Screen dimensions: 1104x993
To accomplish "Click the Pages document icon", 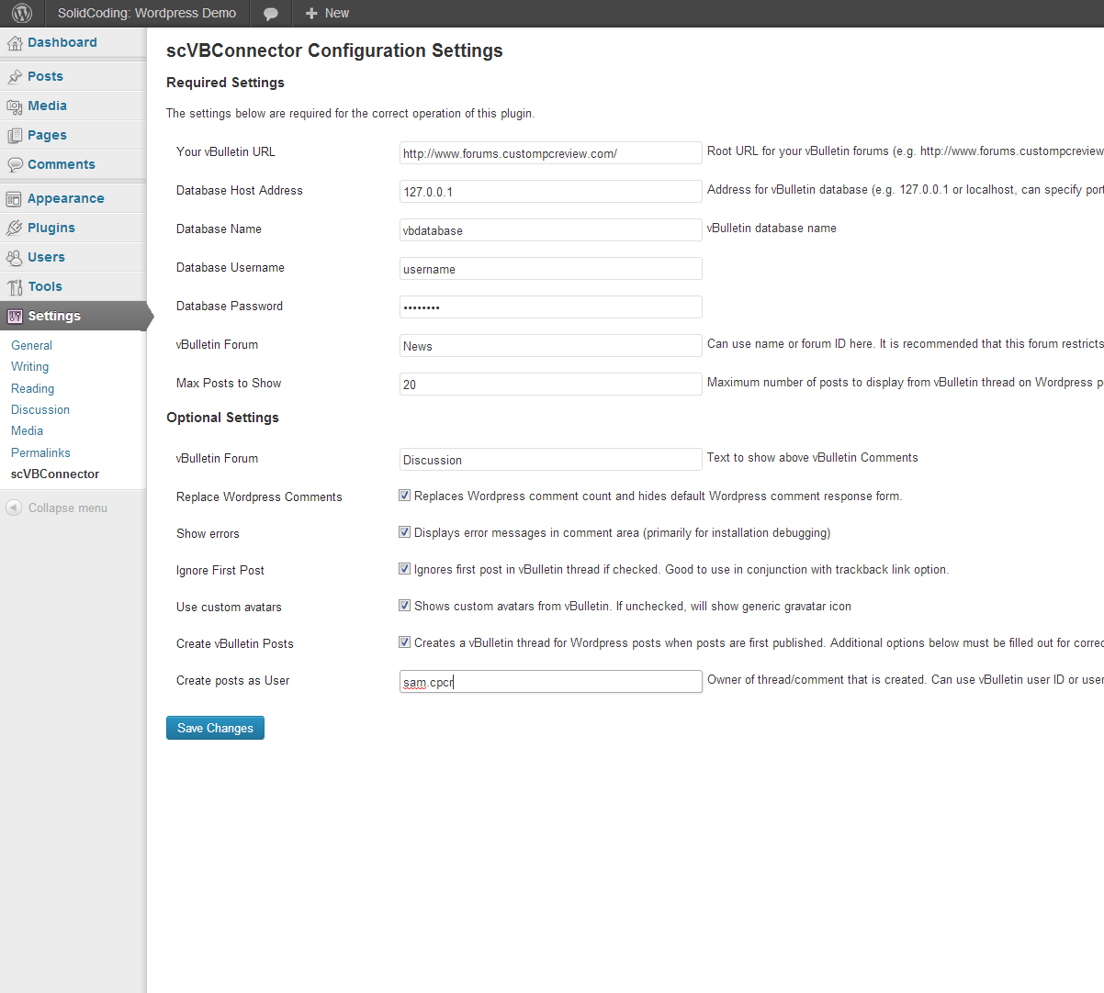I will click(15, 136).
